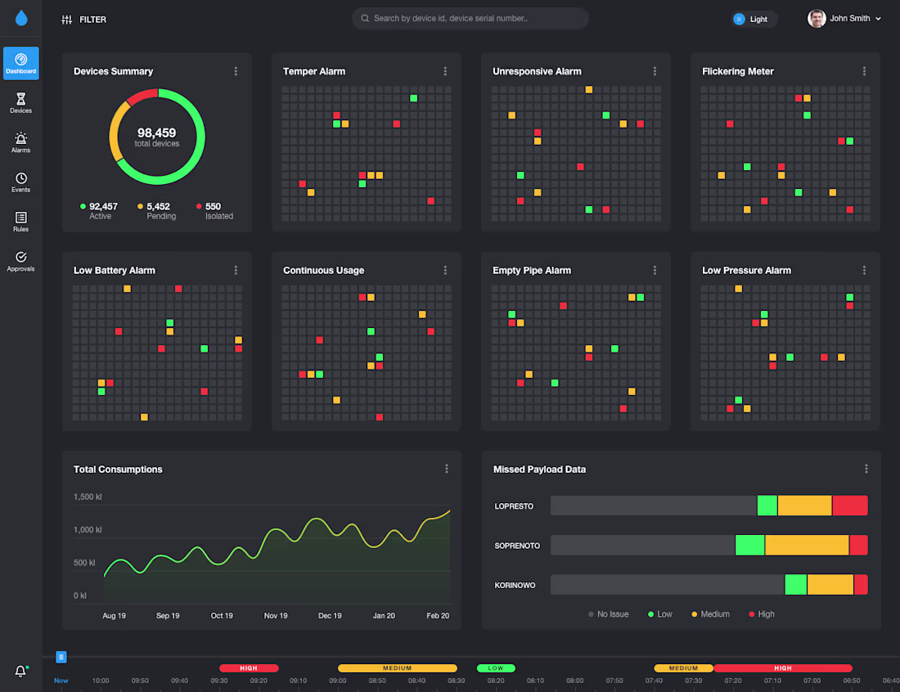Click the Temper Alarm heading
This screenshot has width=900, height=692.
click(x=314, y=71)
